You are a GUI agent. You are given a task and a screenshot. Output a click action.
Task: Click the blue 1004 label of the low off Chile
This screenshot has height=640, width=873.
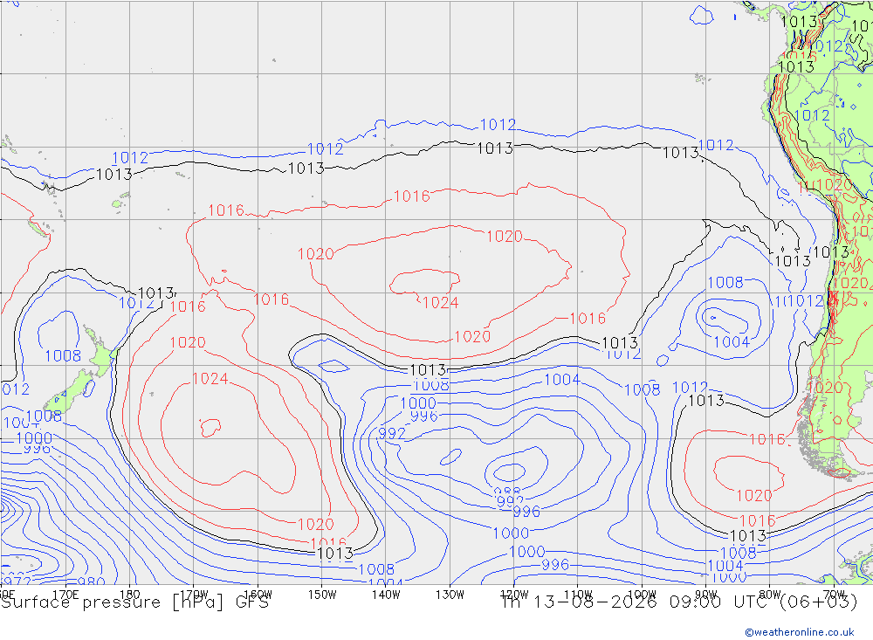[732, 342]
